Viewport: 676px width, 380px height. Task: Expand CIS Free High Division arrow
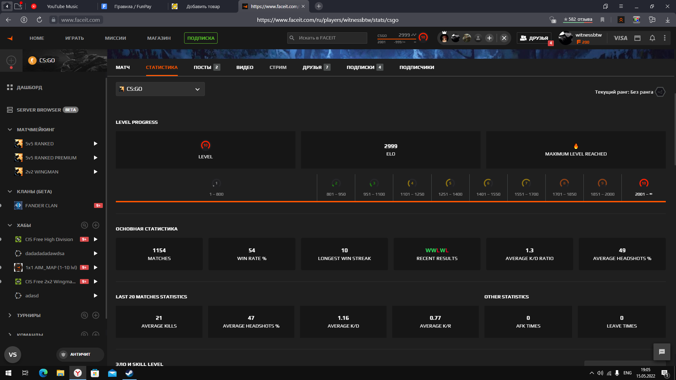pyautogui.click(x=95, y=239)
